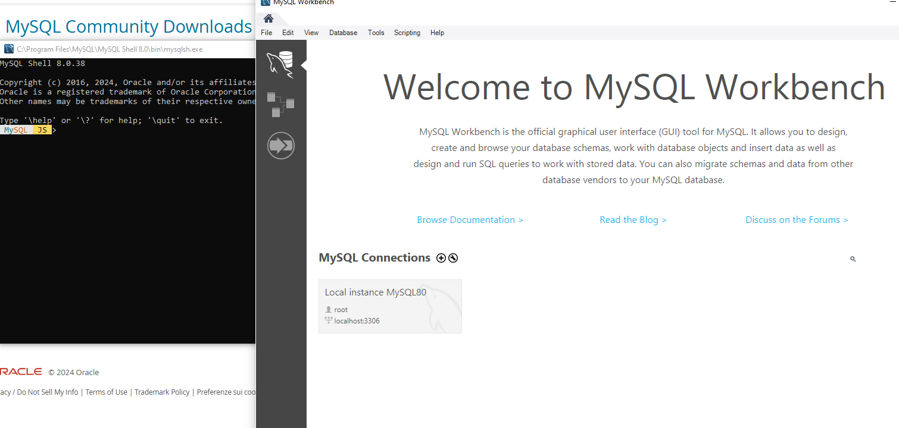Open the Tools menu
899x428 pixels.
pos(376,33)
